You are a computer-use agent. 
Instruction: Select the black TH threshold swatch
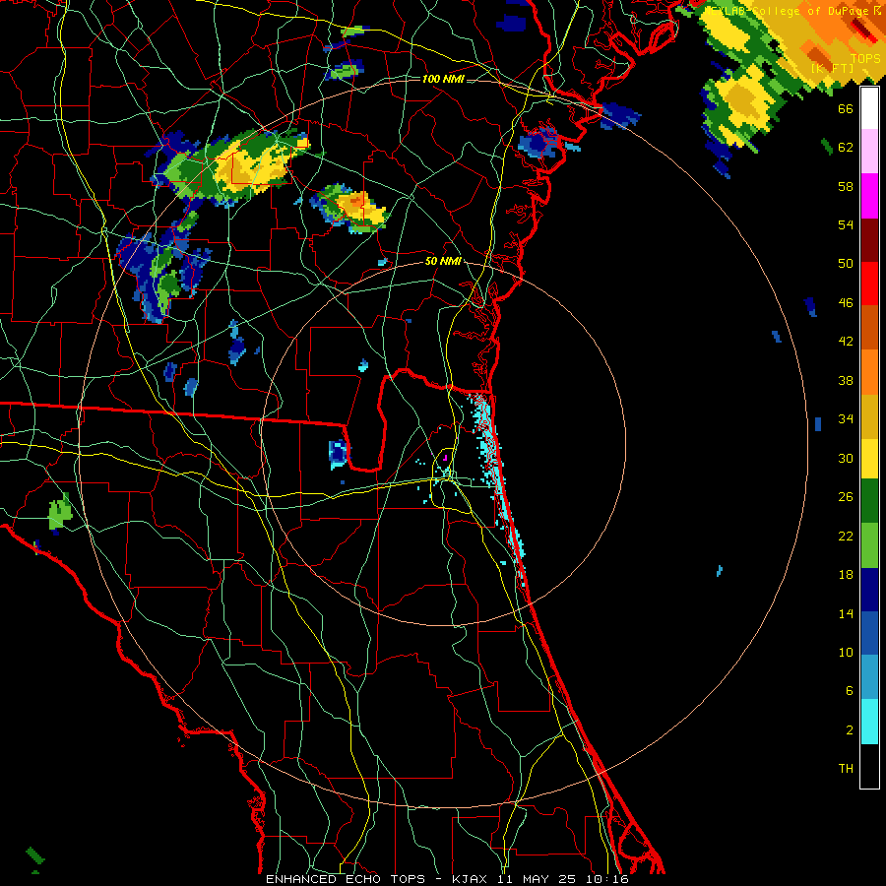(x=869, y=766)
